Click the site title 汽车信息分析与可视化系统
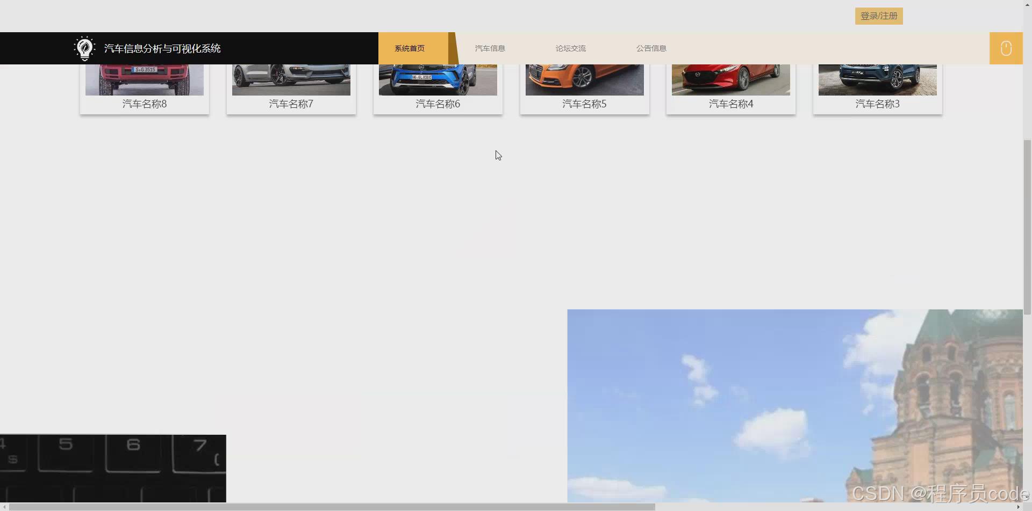Viewport: 1032px width, 511px height. tap(162, 48)
